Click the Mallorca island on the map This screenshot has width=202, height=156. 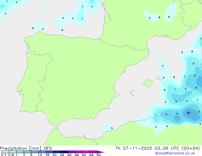coord(148,83)
